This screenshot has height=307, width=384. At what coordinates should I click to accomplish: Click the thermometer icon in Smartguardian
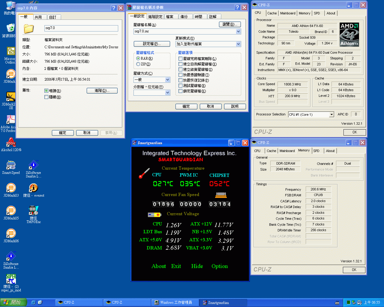tap(144, 173)
